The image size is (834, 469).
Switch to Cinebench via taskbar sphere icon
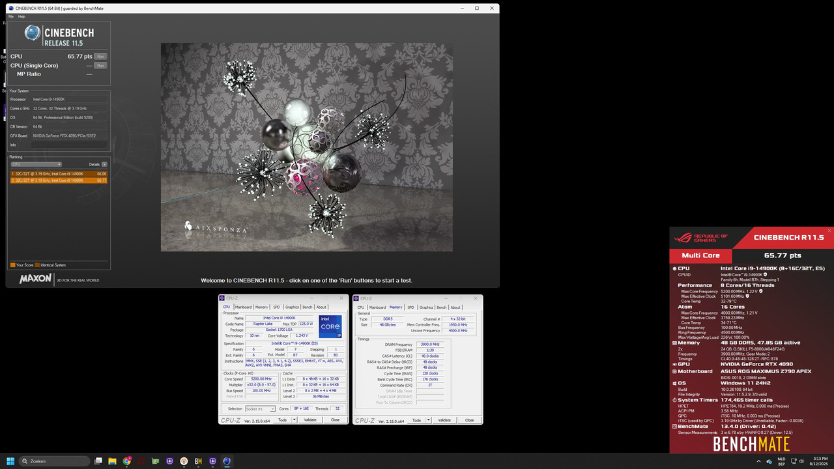click(226, 461)
